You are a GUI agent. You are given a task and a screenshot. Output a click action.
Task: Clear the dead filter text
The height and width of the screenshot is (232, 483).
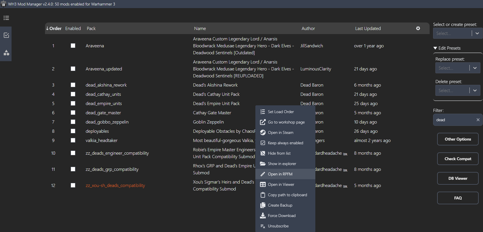point(478,120)
